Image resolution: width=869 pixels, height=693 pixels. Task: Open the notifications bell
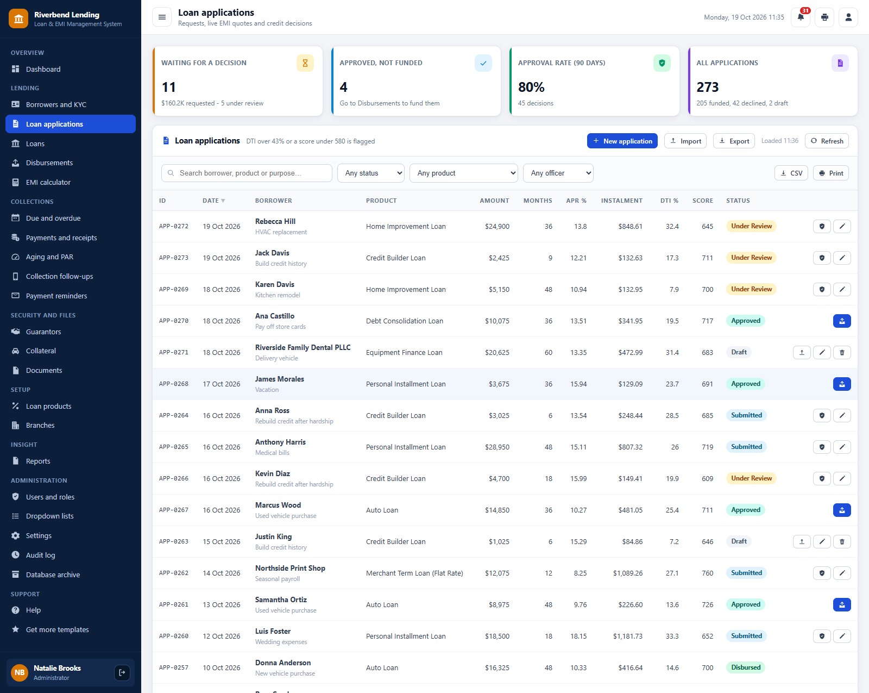801,17
